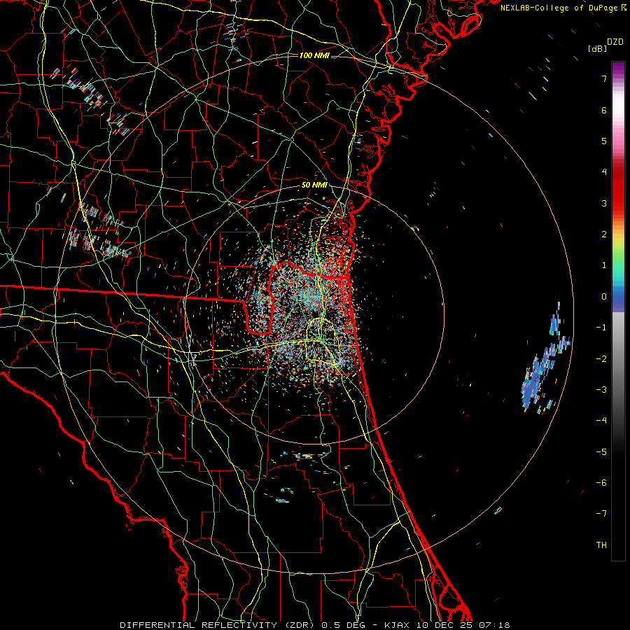
Task: Click the '-2' value on color scale
Action: 601,359
